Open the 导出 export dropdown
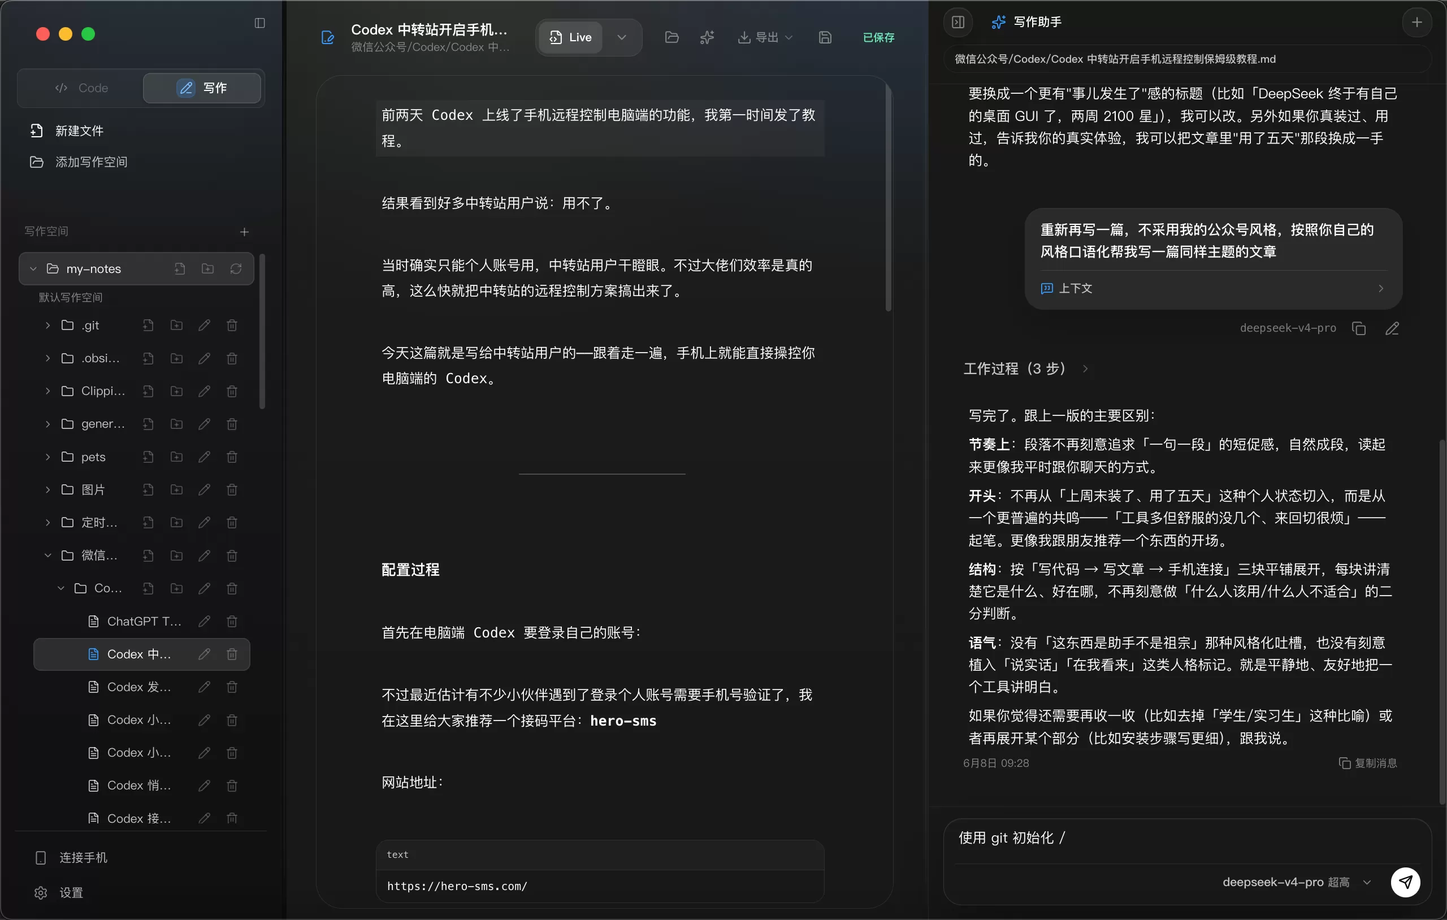The image size is (1447, 920). click(765, 37)
